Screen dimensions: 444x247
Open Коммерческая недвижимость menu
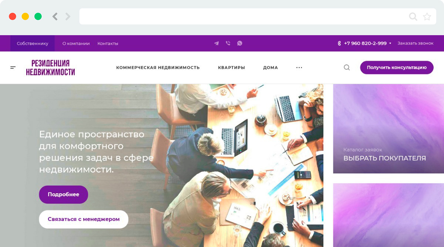coord(158,67)
